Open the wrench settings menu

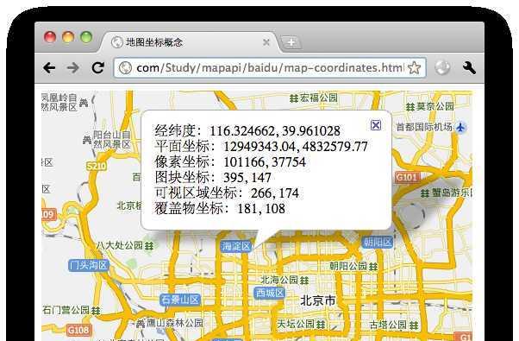pyautogui.click(x=469, y=67)
